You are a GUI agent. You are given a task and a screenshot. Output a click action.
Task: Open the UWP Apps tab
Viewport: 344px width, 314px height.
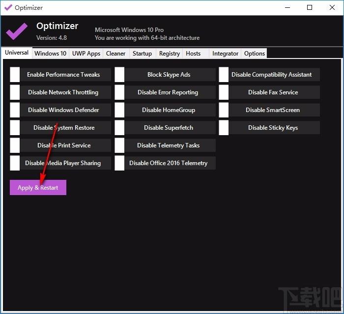click(86, 54)
